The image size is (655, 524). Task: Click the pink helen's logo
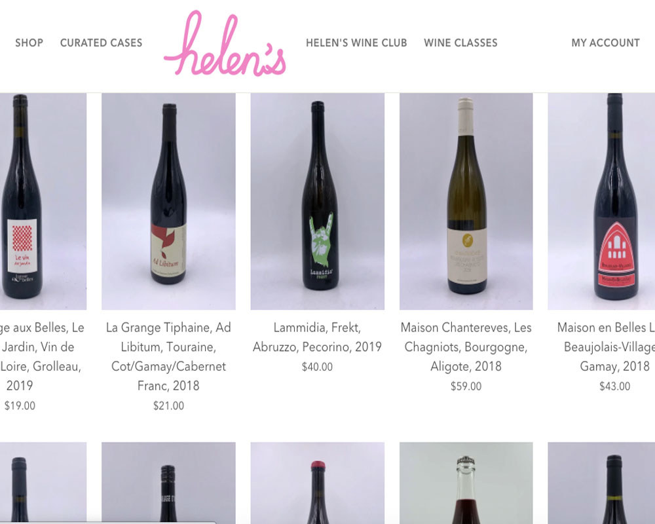pos(225,43)
